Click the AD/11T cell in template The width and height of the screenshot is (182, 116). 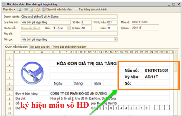coord(152,77)
